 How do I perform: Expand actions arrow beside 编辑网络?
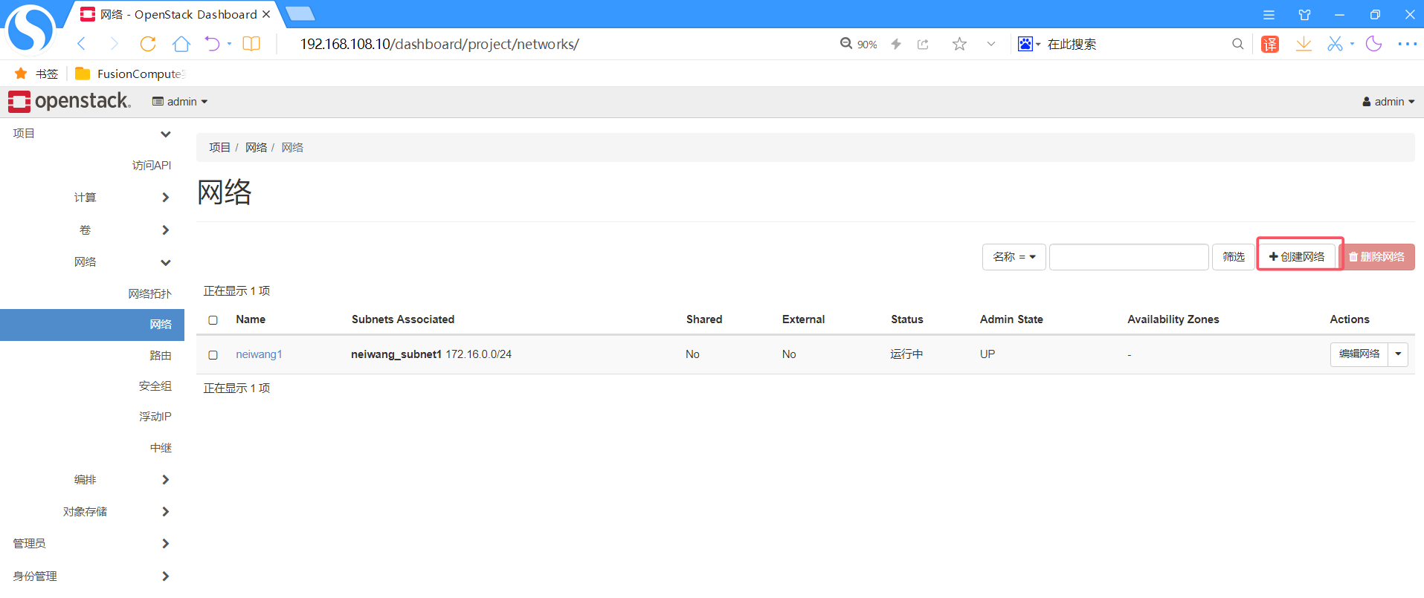[1398, 354]
